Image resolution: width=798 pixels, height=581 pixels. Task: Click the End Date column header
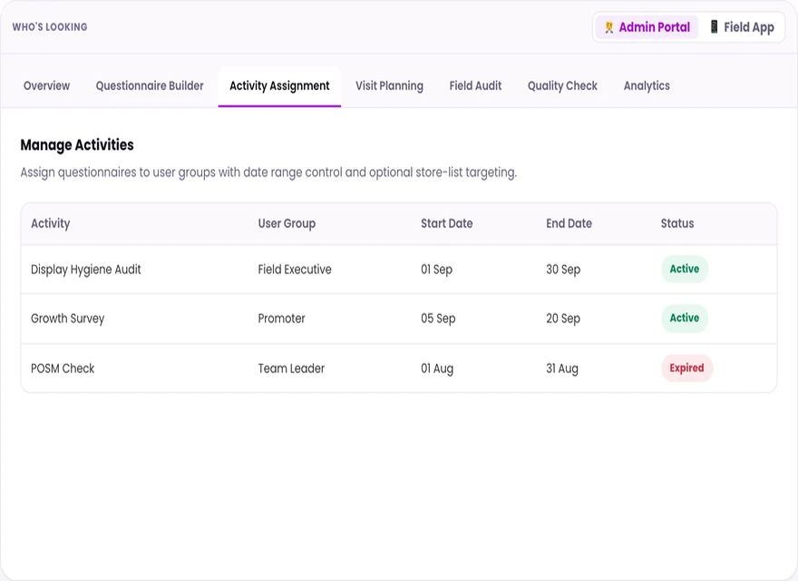coord(569,223)
